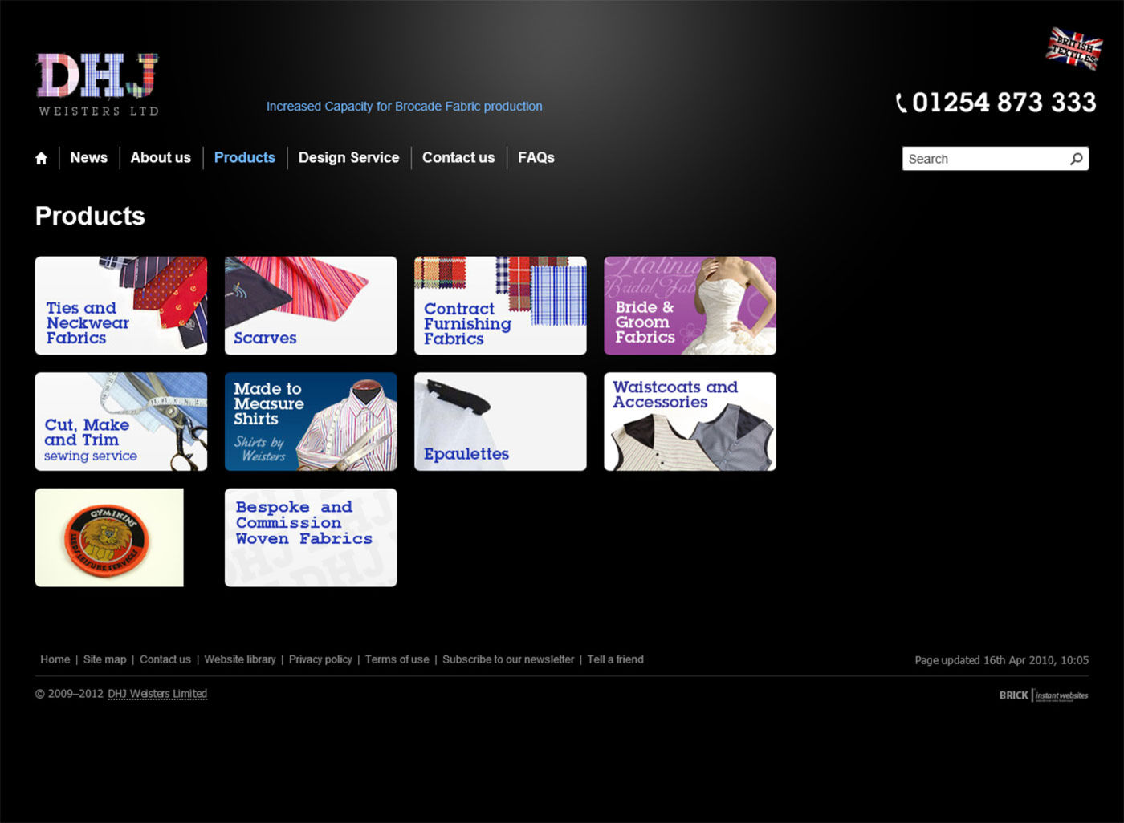View the Epaulettes product page

(499, 421)
